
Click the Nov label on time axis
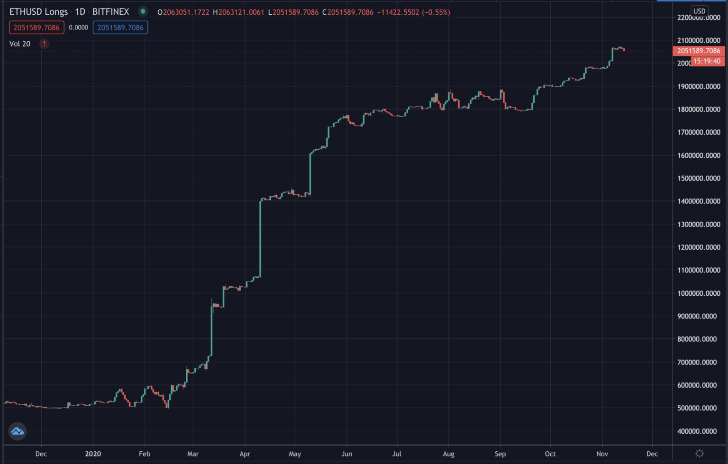[x=602, y=454]
